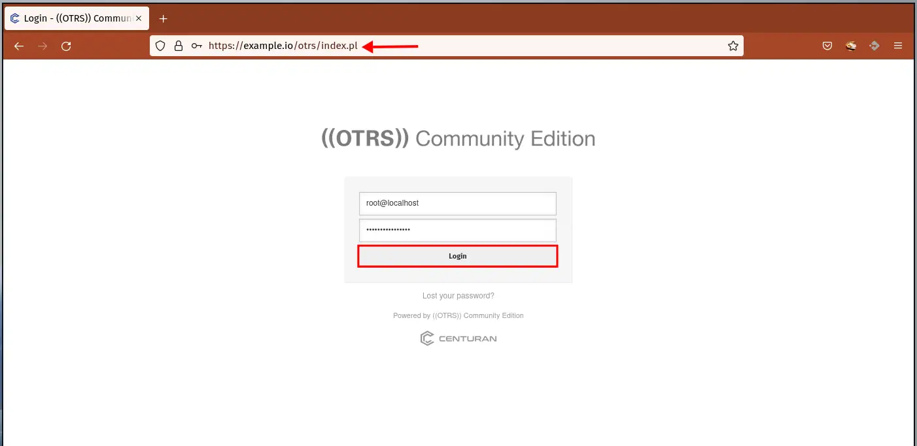The width and height of the screenshot is (917, 446).
Task: Open the shield tracking protection icon
Action: [160, 46]
